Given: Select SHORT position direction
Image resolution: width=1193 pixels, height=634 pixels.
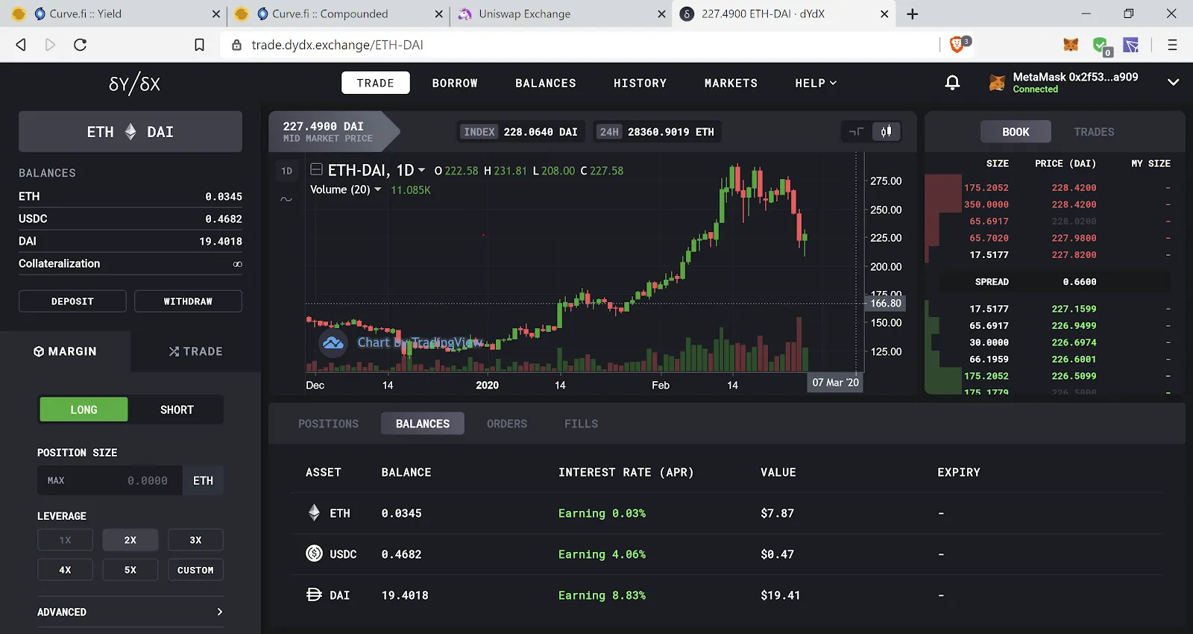Looking at the screenshot, I should pos(177,409).
